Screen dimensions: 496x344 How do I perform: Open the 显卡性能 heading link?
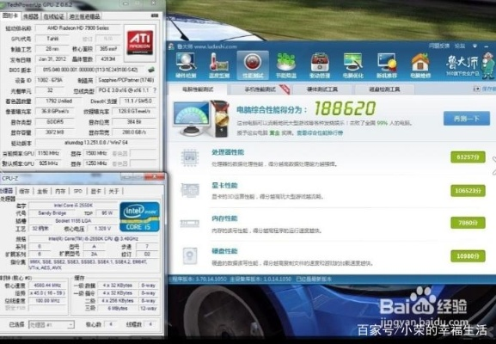(224, 185)
